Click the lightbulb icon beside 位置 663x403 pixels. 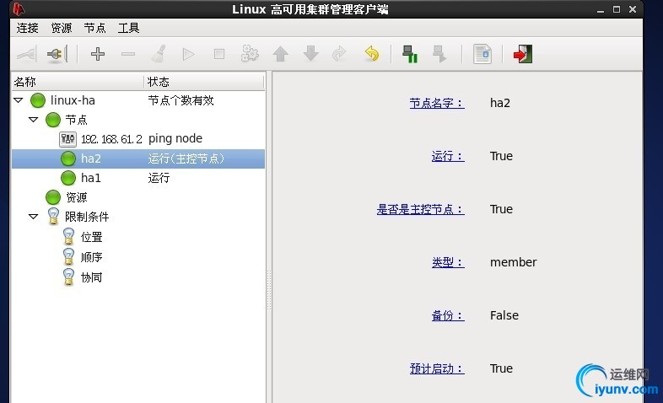click(68, 237)
